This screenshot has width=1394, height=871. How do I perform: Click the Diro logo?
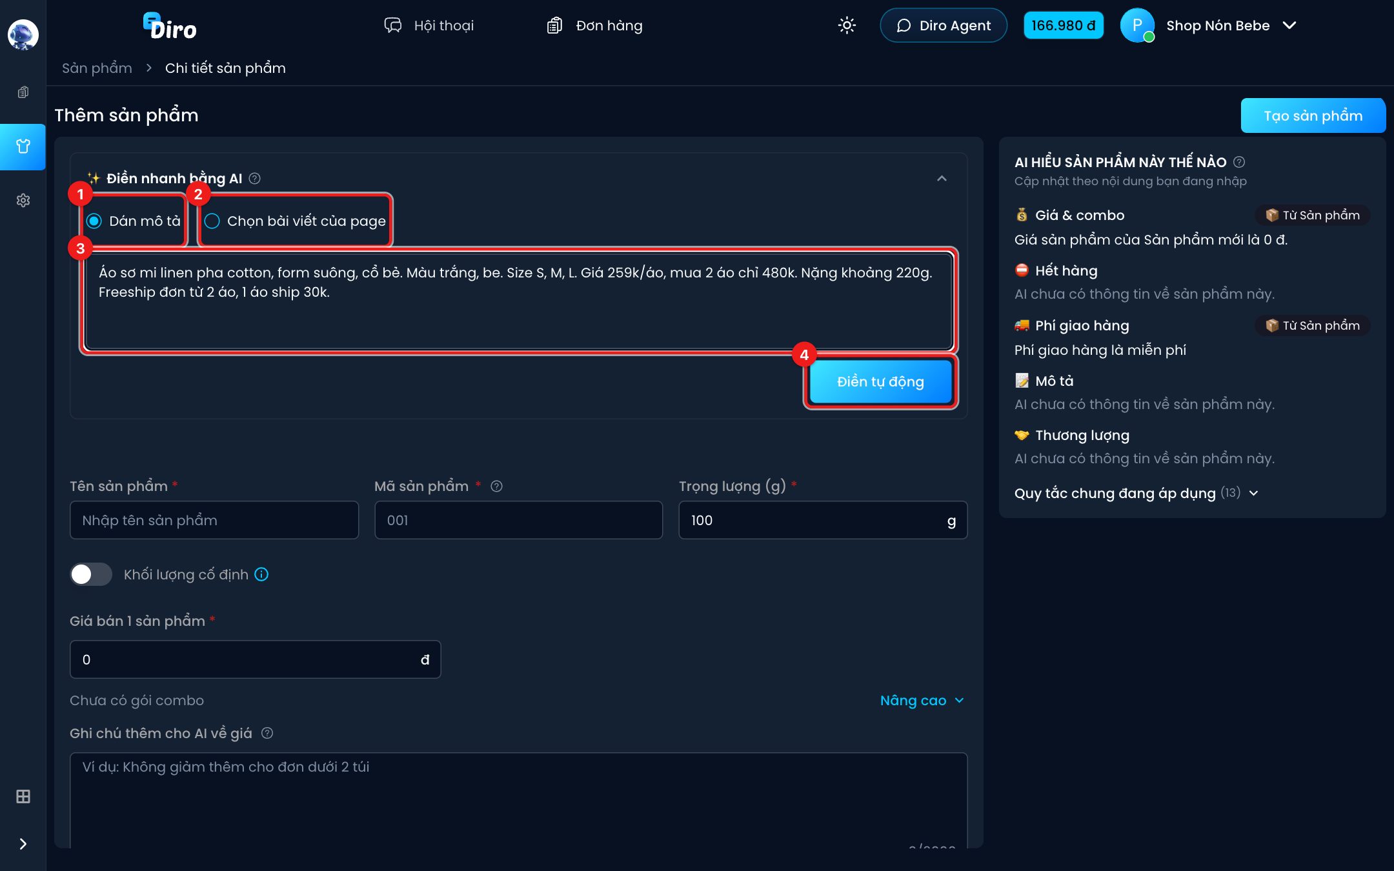click(170, 26)
